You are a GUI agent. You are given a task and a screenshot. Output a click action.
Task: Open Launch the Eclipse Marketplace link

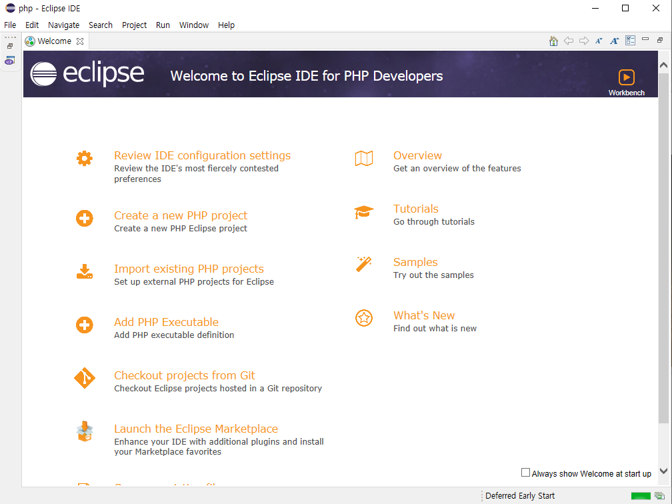196,429
